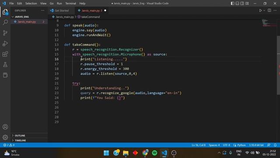Open the Run menu
The height and width of the screenshot is (158, 280).
tap(59, 4)
